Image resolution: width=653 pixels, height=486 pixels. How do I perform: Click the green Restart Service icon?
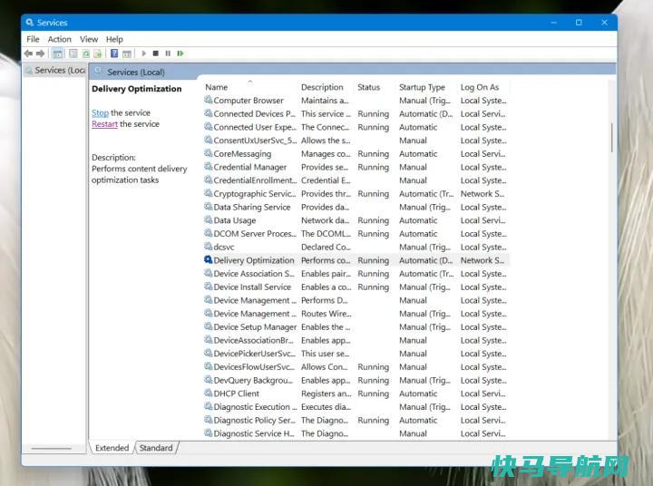pyautogui.click(x=180, y=53)
